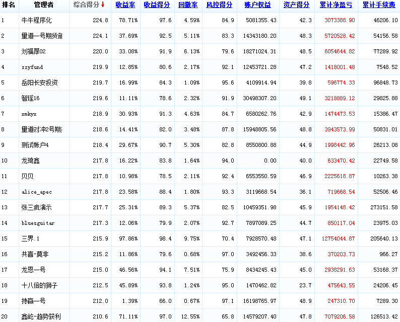Click the 排名 column header

(x=9, y=5)
